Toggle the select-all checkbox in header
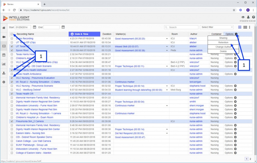The height and width of the screenshot is (163, 257). pyautogui.click(x=12, y=34)
